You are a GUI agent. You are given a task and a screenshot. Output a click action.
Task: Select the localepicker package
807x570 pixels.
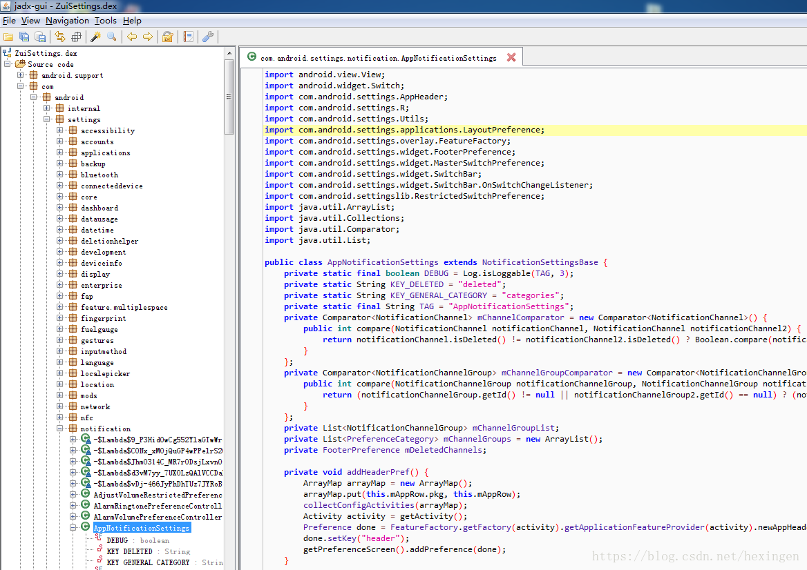106,373
